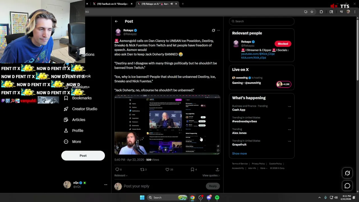359x202 pixels.
Task: Open kick.com/kick_clipz link
Action: pyautogui.click(x=254, y=58)
